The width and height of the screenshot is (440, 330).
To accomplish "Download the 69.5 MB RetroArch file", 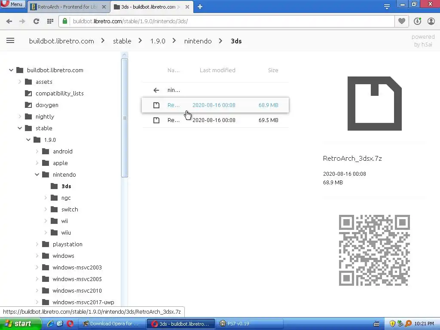I will 215,120.
